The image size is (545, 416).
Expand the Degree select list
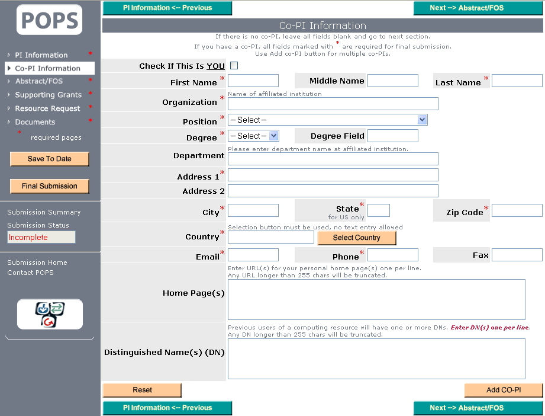(253, 136)
